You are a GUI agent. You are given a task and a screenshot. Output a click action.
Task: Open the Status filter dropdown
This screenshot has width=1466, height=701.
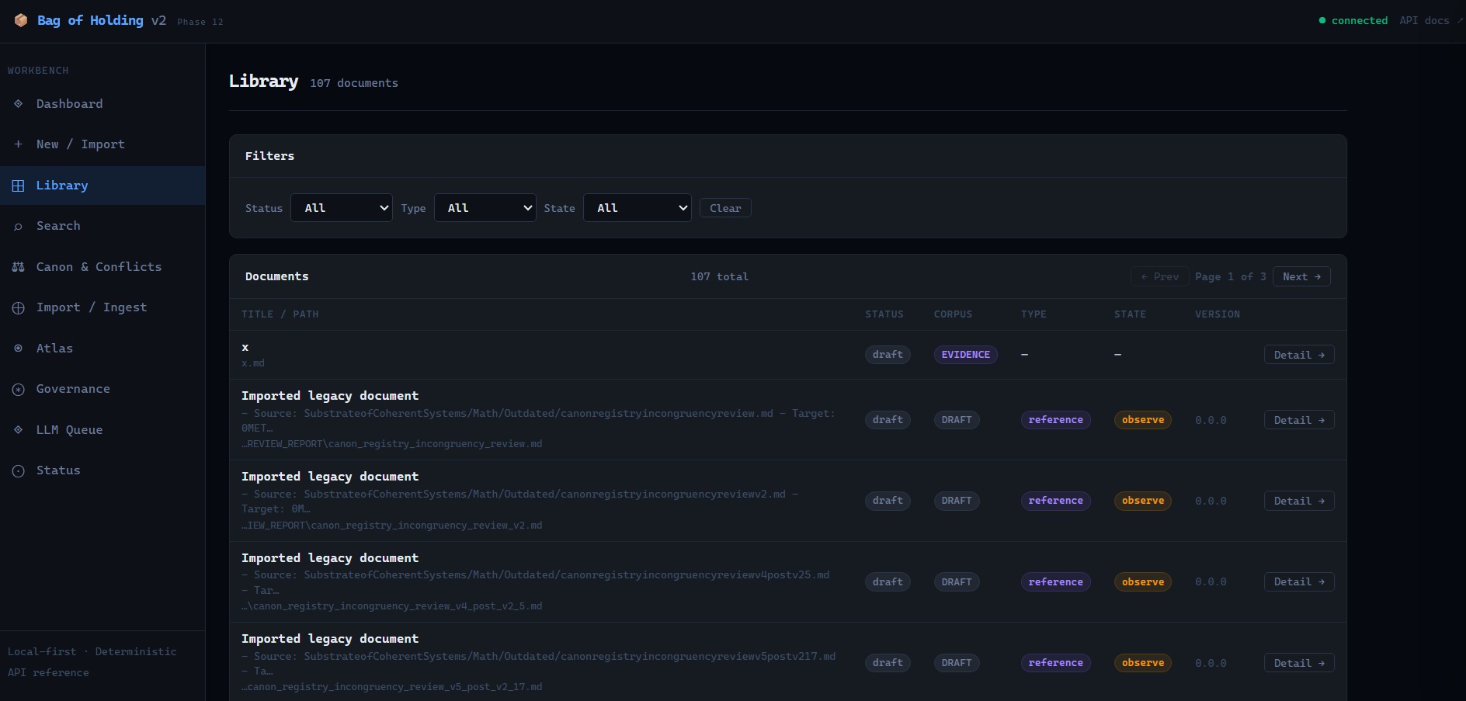342,208
